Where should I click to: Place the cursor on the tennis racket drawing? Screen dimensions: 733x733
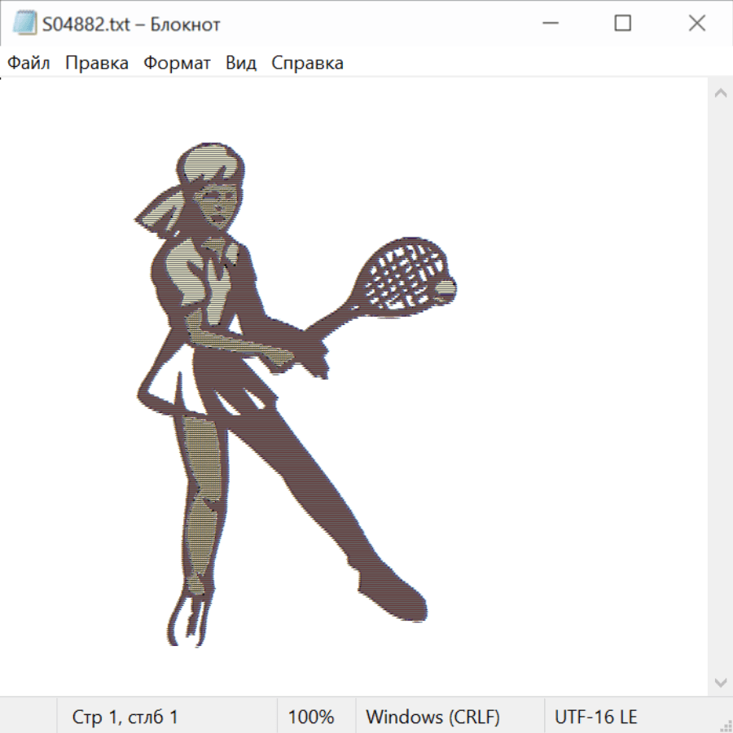403,273
